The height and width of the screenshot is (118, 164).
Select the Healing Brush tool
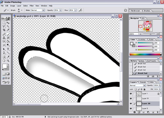pyautogui.click(x=4, y=34)
